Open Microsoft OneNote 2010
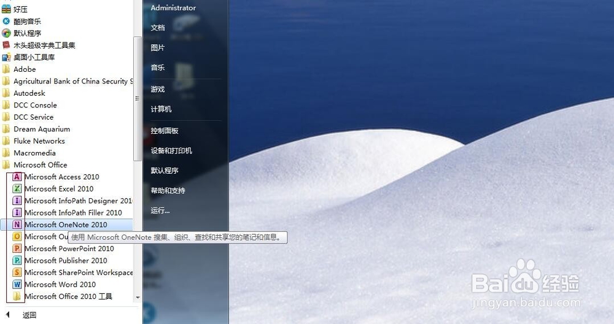The height and width of the screenshot is (324, 614). coord(66,225)
